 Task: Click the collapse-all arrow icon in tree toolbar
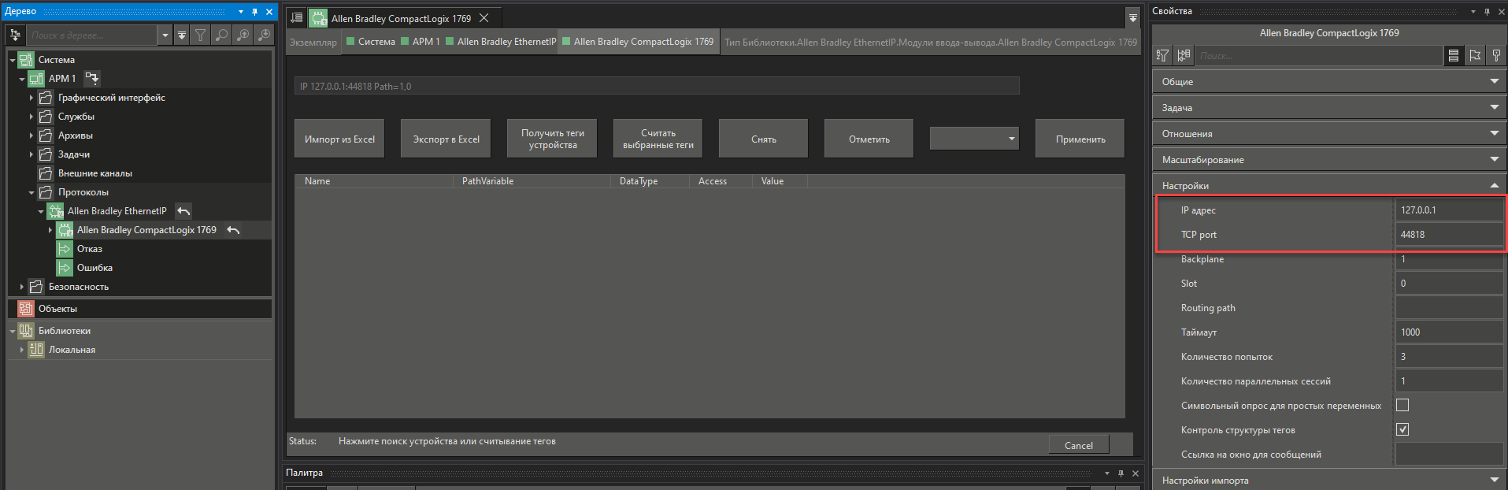click(182, 35)
